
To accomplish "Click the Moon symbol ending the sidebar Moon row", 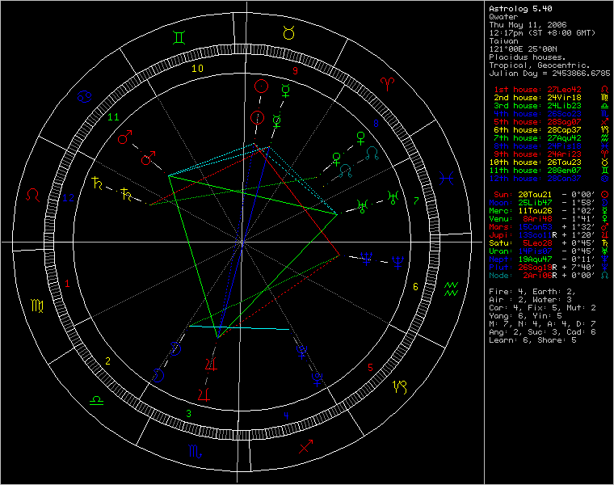I will tap(604, 203).
